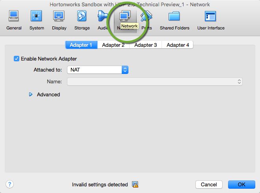Image resolution: width=260 pixels, height=193 pixels.
Task: Open the Attached to NAT dropdown
Action: point(98,70)
